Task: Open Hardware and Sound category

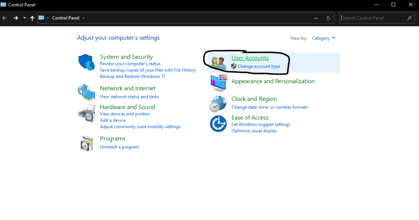Action: coord(128,107)
